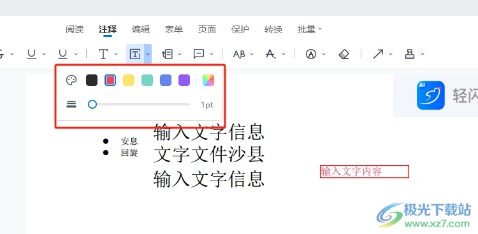Open the replace text options dropdown

pyautogui.click(x=252, y=54)
